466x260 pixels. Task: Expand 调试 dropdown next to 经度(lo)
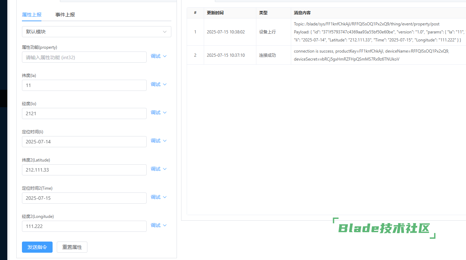coord(159,113)
